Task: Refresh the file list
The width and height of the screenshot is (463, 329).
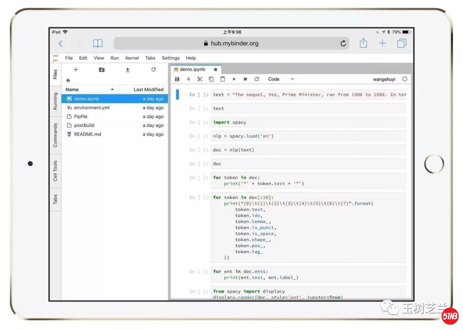Action: pyautogui.click(x=153, y=70)
